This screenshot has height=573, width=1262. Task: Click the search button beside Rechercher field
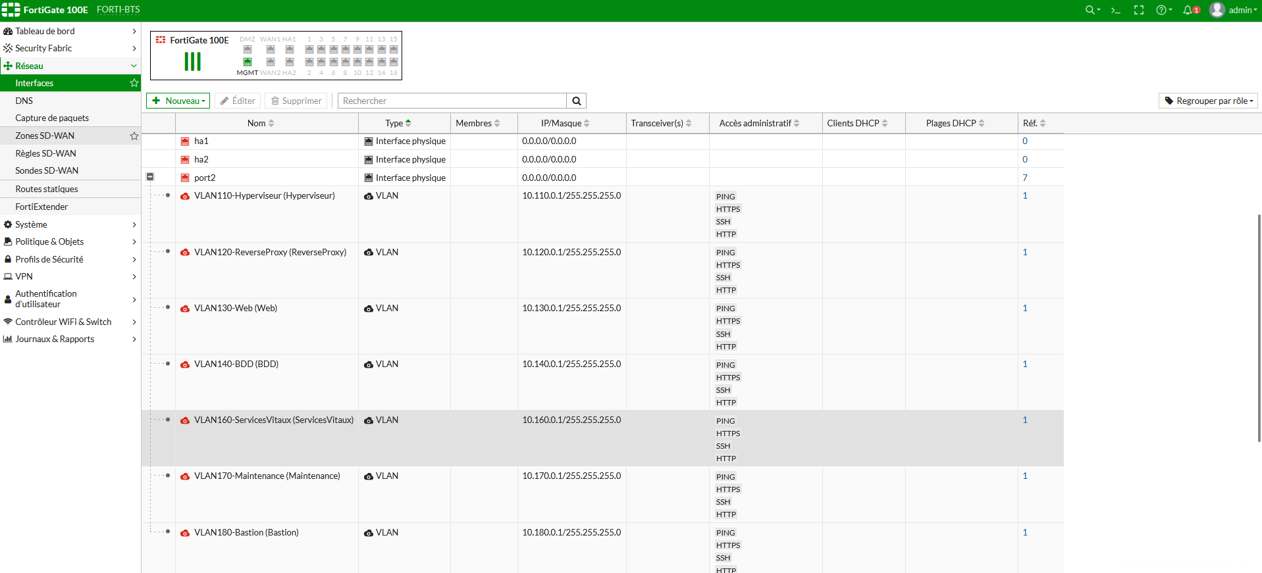576,101
